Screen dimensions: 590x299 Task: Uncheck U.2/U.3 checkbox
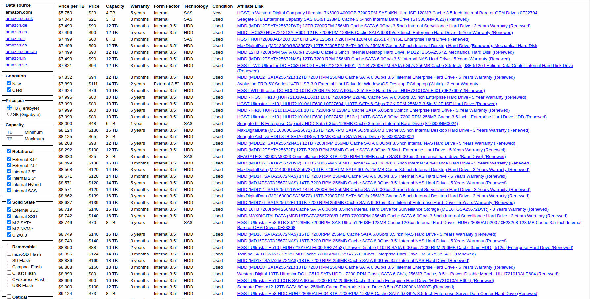(9, 235)
